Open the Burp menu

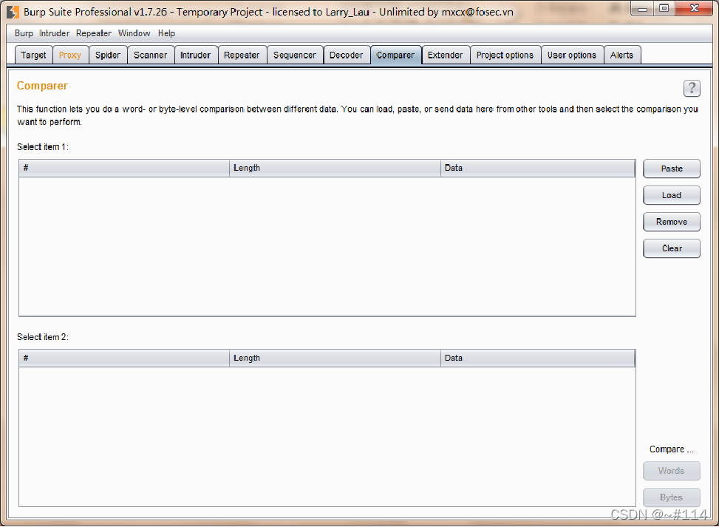pos(24,33)
